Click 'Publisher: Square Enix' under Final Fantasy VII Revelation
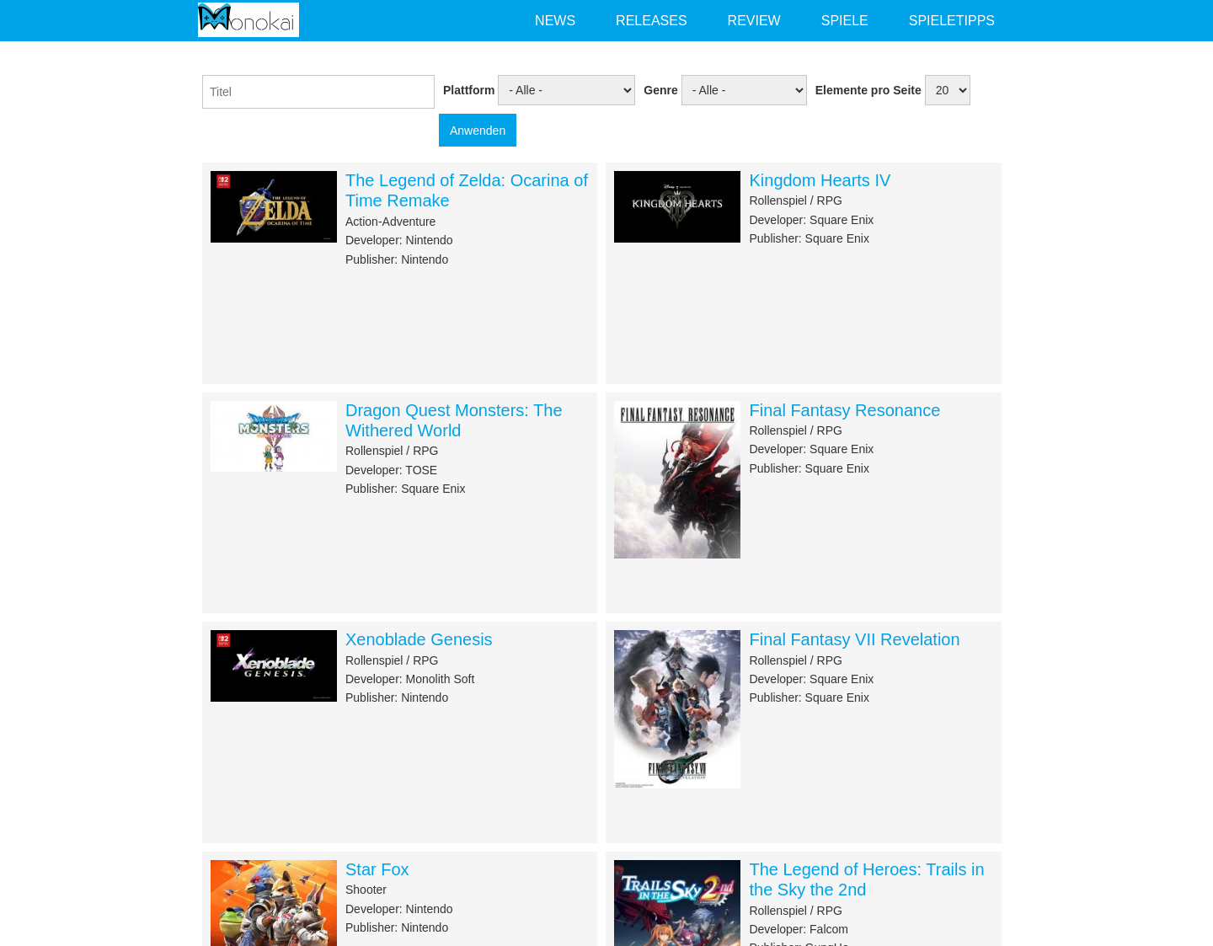 pyautogui.click(x=809, y=697)
